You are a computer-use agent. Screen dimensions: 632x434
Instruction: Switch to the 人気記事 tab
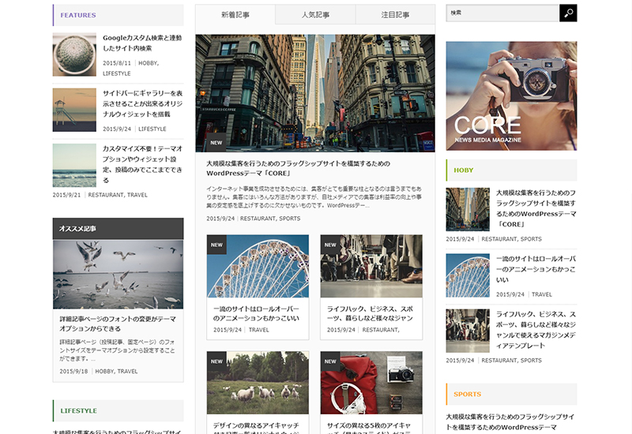coord(315,15)
